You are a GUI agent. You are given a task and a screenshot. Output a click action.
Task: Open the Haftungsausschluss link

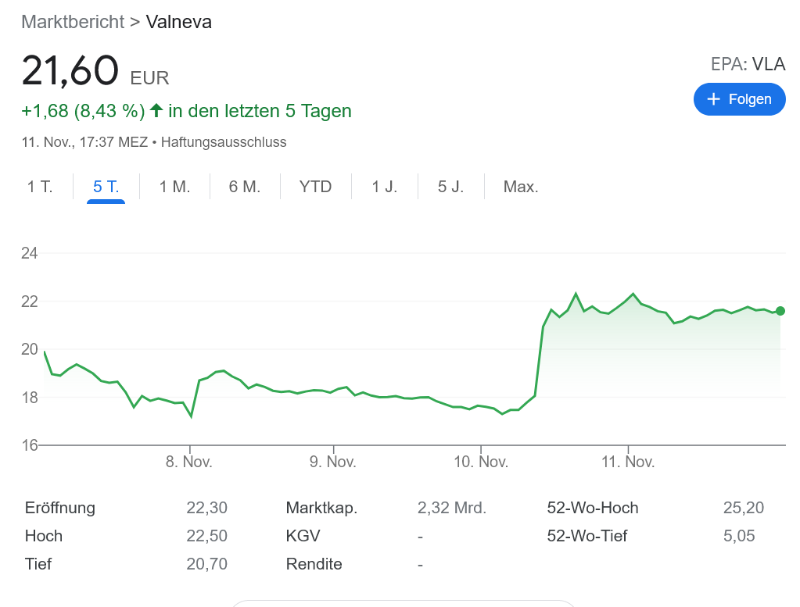pyautogui.click(x=224, y=142)
